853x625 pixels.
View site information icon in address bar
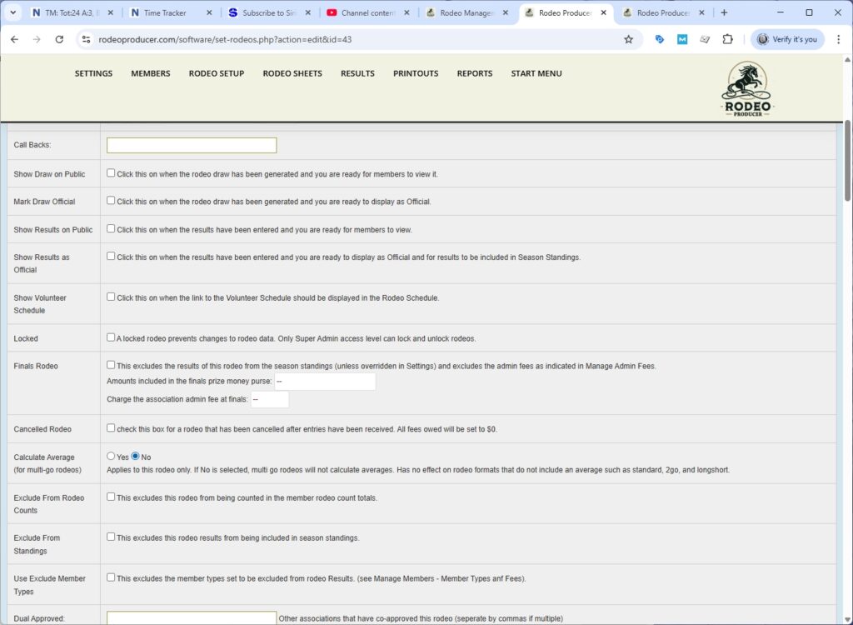click(x=85, y=39)
